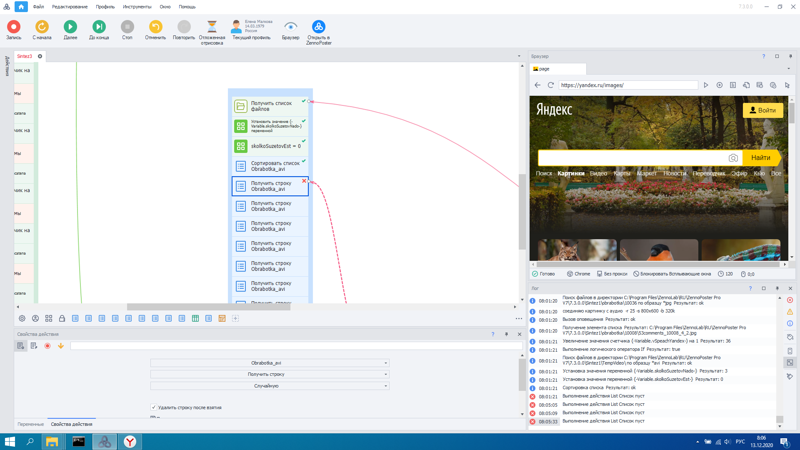Open the Инструменты menu
Screen dimensions: 800x450
pos(137,7)
